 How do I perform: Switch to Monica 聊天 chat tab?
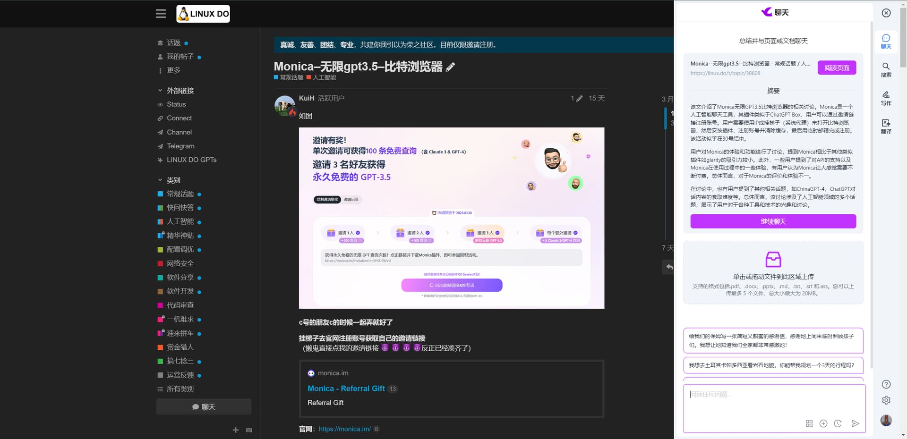click(886, 41)
